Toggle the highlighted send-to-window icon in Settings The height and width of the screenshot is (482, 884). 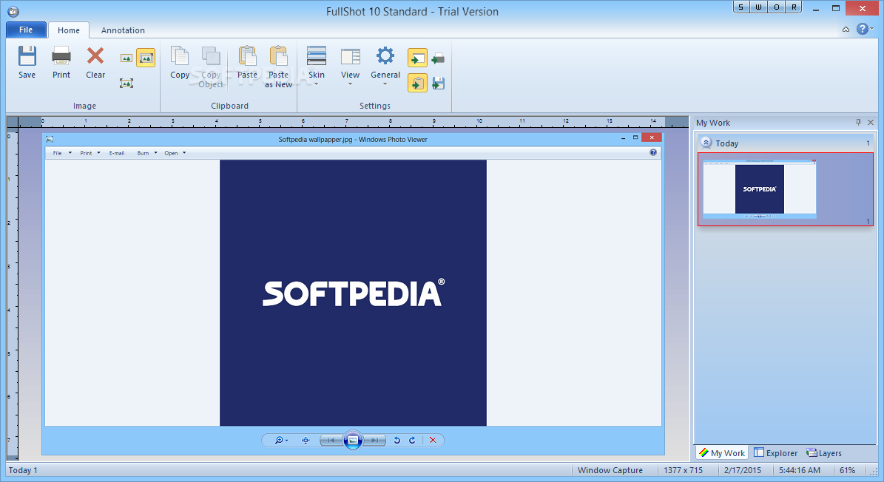tap(417, 58)
